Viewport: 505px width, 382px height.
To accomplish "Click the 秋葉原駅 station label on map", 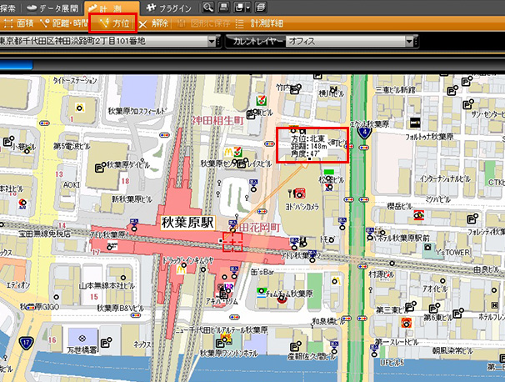I will click(187, 223).
